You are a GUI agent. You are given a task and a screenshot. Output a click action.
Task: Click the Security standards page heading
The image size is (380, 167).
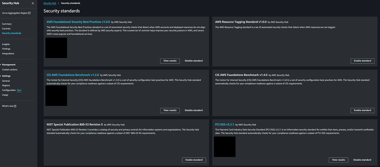[62, 11]
